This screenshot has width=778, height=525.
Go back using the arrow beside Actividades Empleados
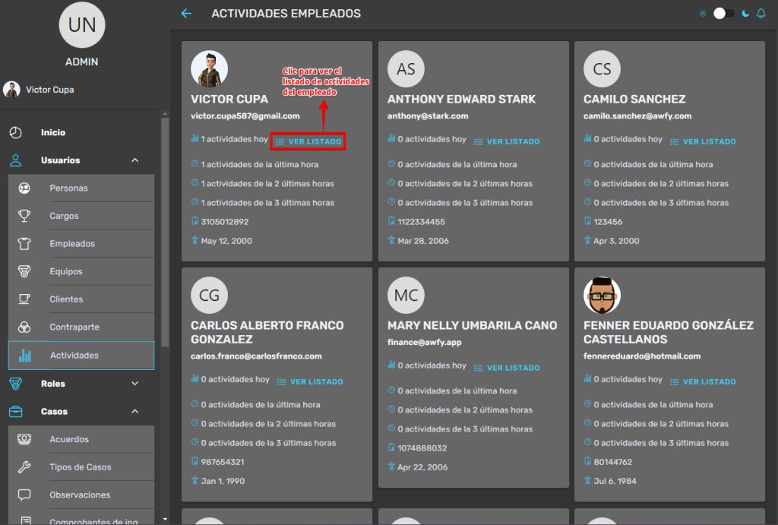pos(186,14)
